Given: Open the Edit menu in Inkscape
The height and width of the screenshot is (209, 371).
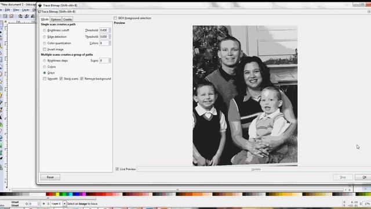Looking at the screenshot, I should (x=8, y=10).
